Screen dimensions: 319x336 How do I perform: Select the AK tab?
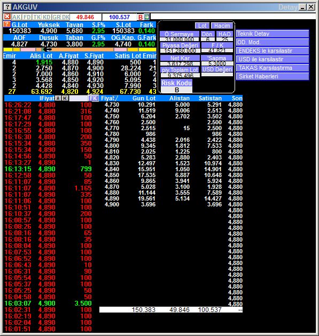click(17, 17)
